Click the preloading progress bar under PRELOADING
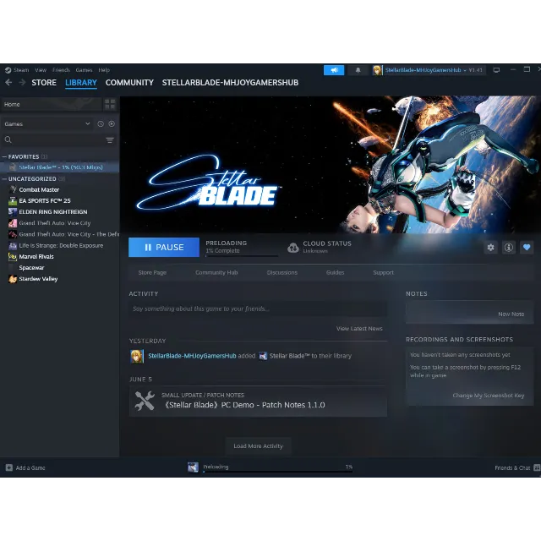The image size is (541, 541). pyautogui.click(x=242, y=256)
